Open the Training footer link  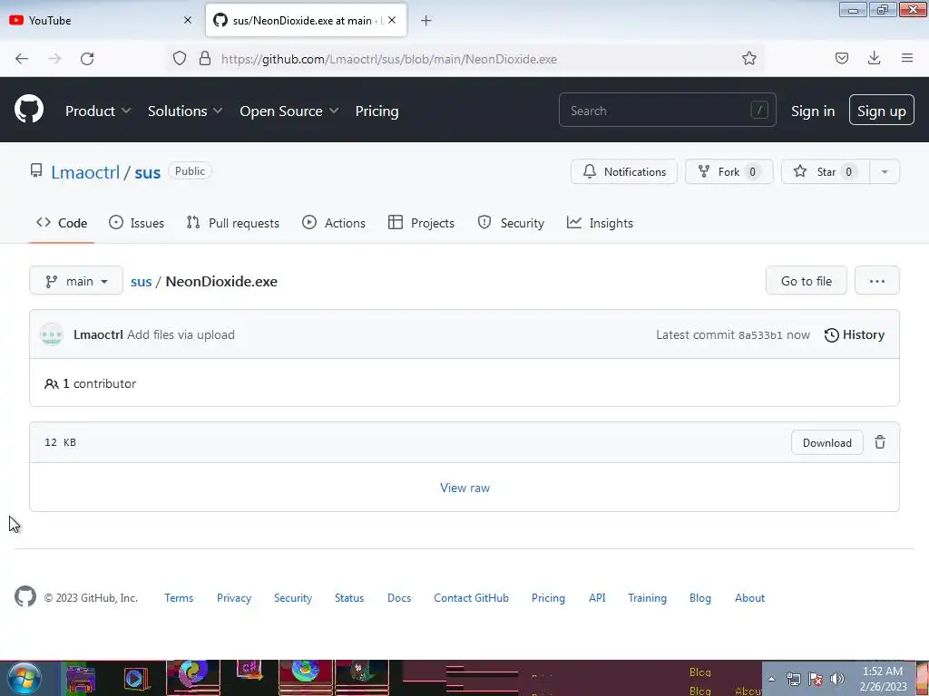[647, 598]
